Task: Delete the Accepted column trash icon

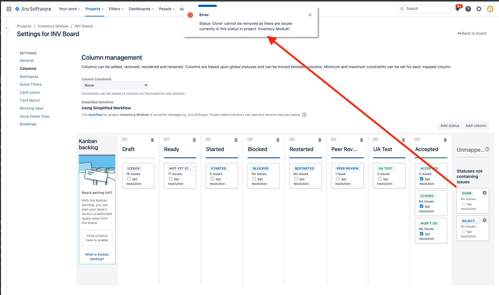Action: 445,140
